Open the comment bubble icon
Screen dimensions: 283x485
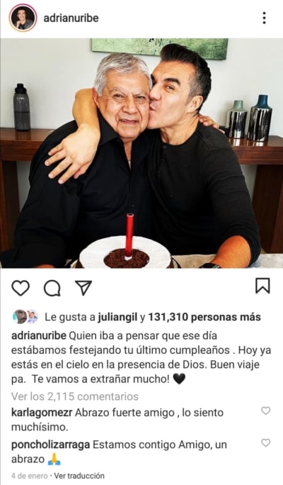[52, 289]
